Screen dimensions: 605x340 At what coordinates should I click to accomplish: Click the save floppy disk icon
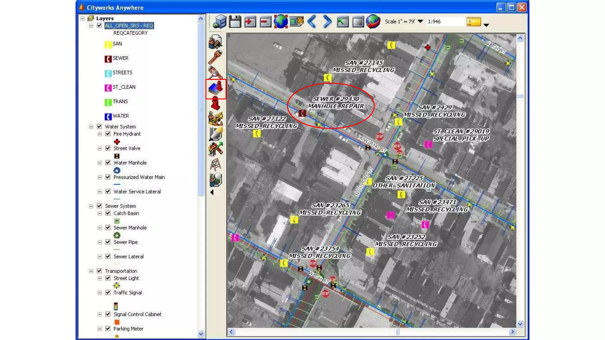235,22
